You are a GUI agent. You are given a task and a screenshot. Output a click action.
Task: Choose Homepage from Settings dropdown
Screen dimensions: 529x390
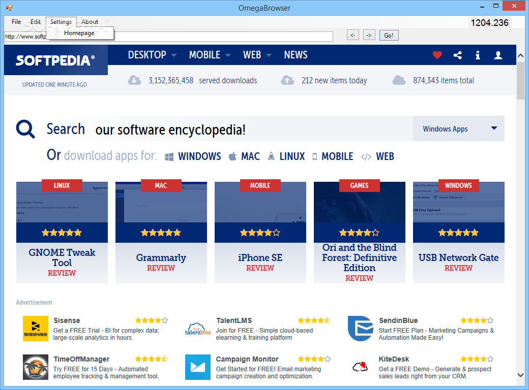tap(79, 33)
